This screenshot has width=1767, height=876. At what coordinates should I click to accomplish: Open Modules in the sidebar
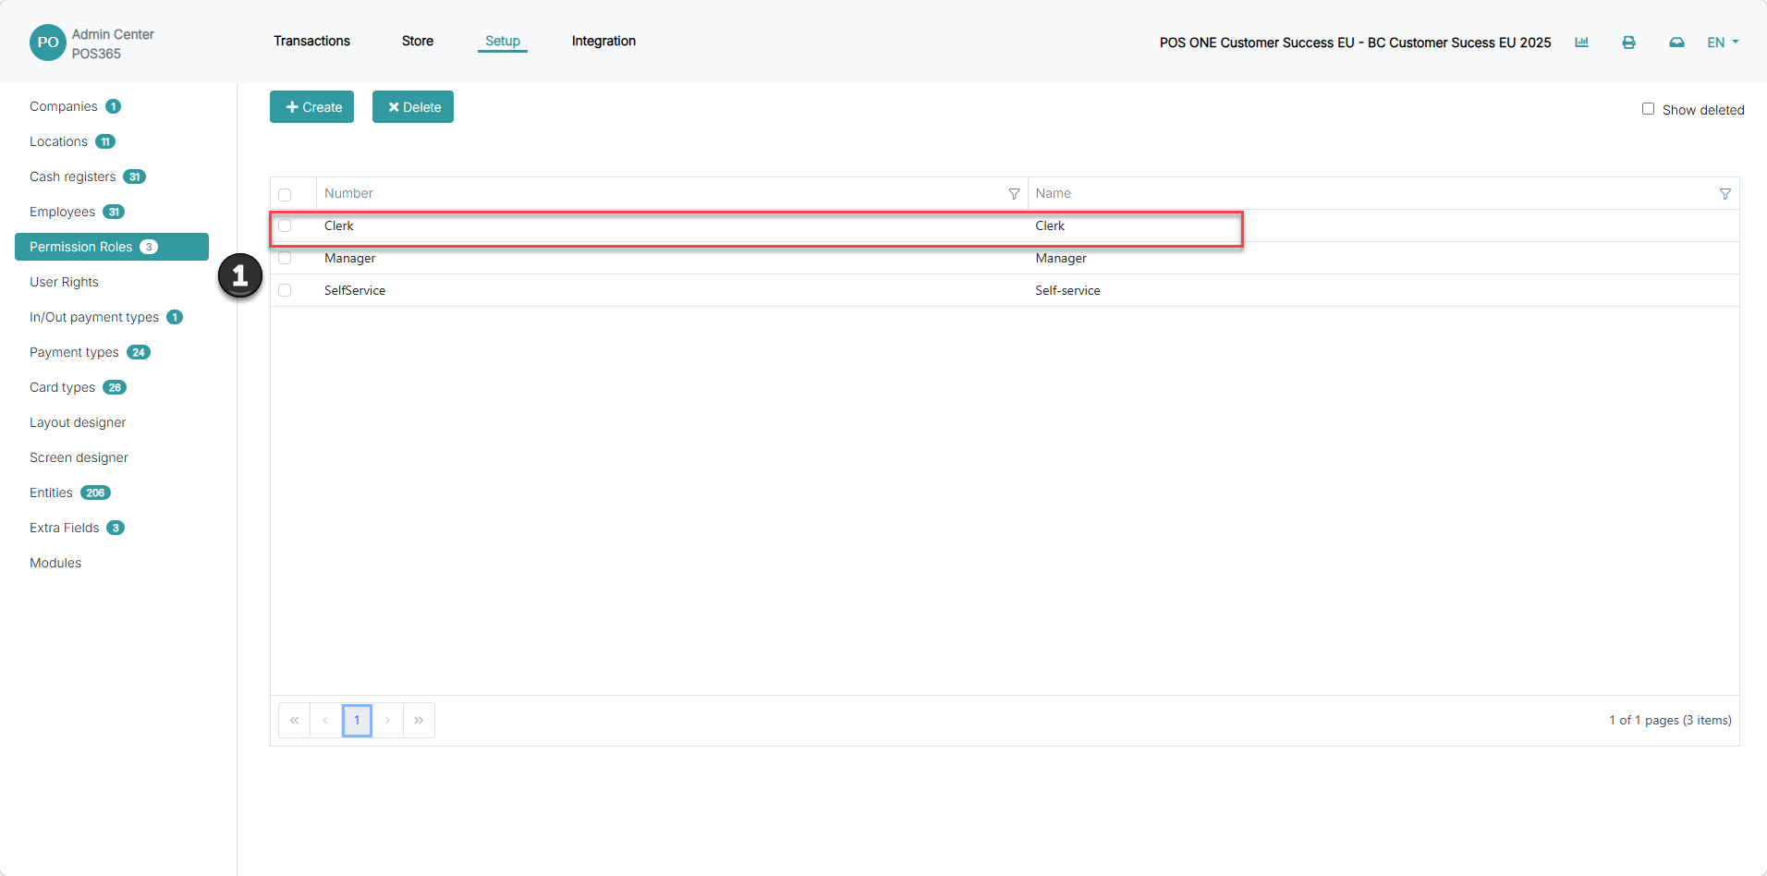[55, 563]
